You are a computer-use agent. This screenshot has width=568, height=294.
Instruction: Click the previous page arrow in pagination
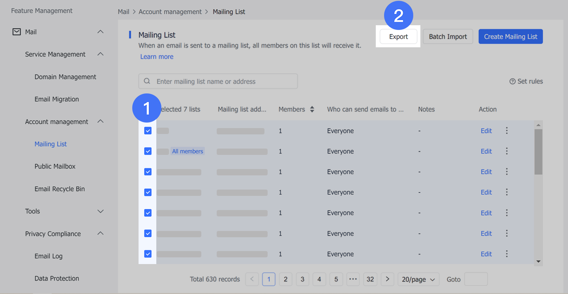click(252, 279)
